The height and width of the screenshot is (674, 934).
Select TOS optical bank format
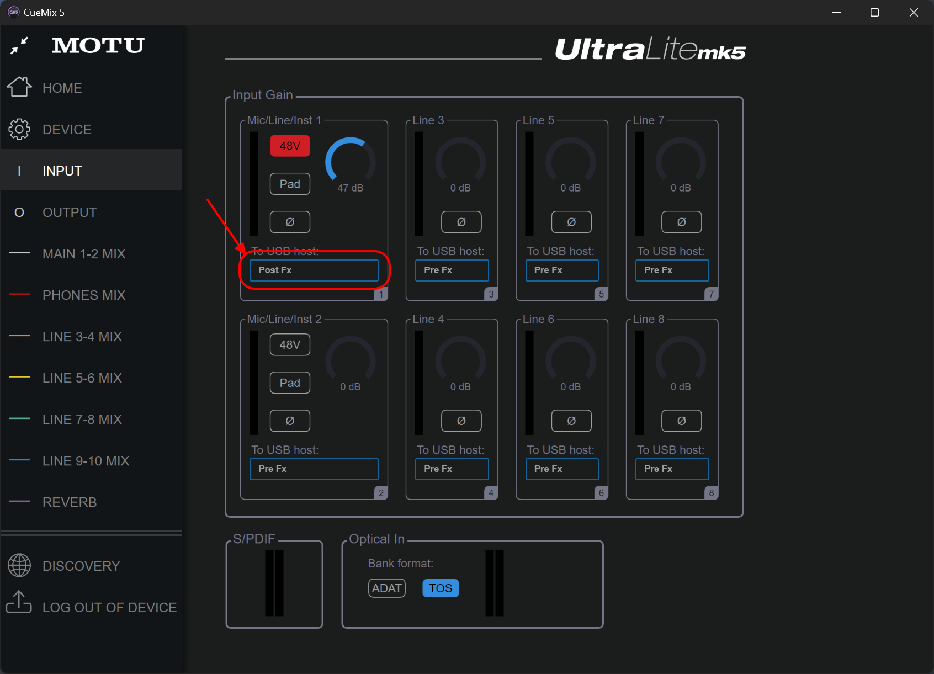(441, 588)
